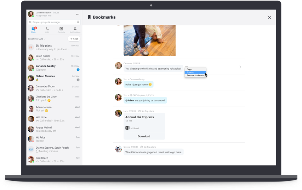This screenshot has width=302, height=190.
Task: Click the People, groups & messages search field
Action: tap(52, 22)
